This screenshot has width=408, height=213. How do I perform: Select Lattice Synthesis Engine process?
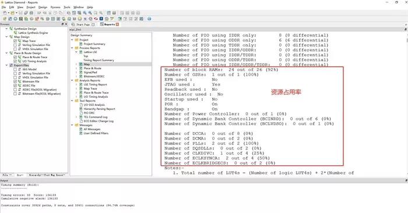[33, 33]
